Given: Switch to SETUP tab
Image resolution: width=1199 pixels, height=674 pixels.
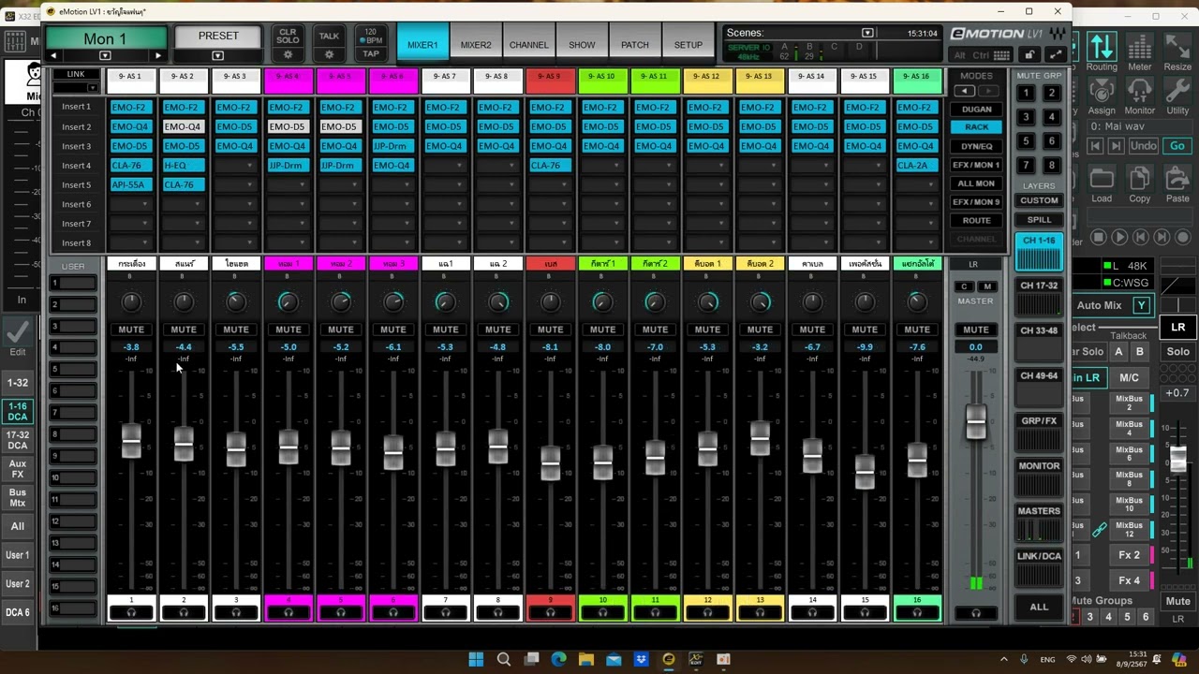Looking at the screenshot, I should point(688,44).
